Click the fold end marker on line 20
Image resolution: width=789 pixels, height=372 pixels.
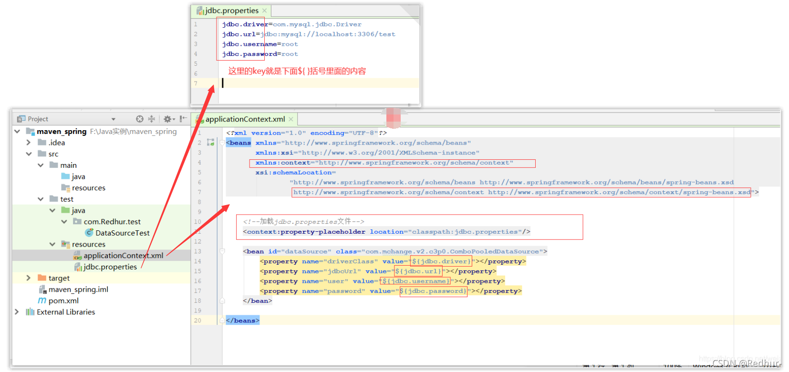click(222, 320)
